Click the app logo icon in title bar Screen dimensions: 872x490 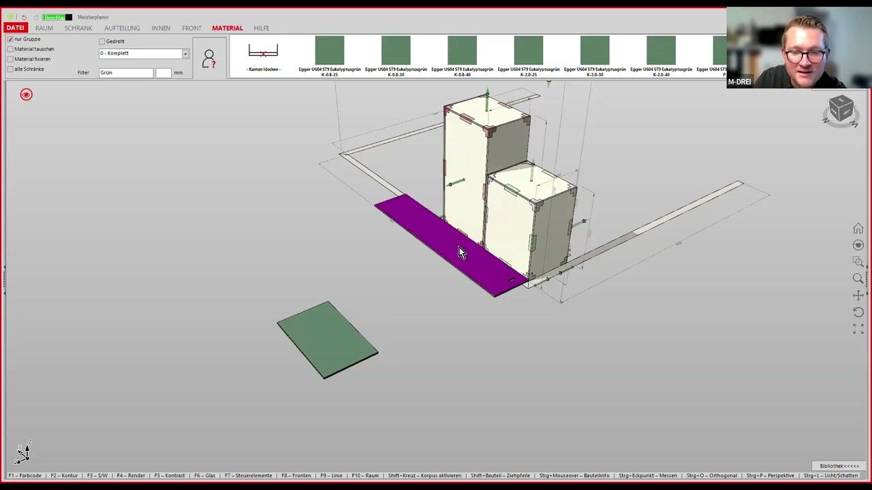pos(10,17)
